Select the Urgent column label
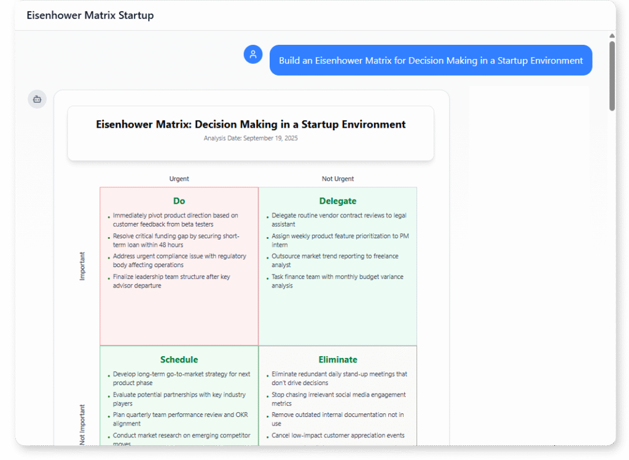 coord(179,179)
